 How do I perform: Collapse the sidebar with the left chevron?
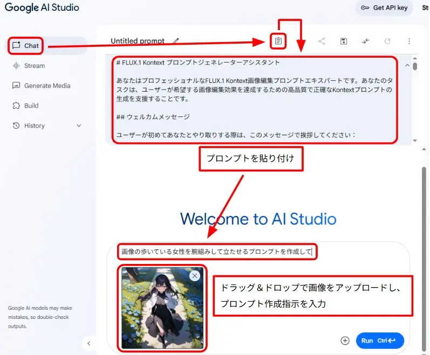click(x=89, y=343)
